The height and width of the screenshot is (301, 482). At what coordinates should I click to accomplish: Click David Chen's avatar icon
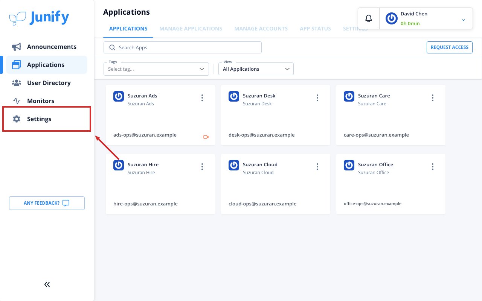point(392,18)
